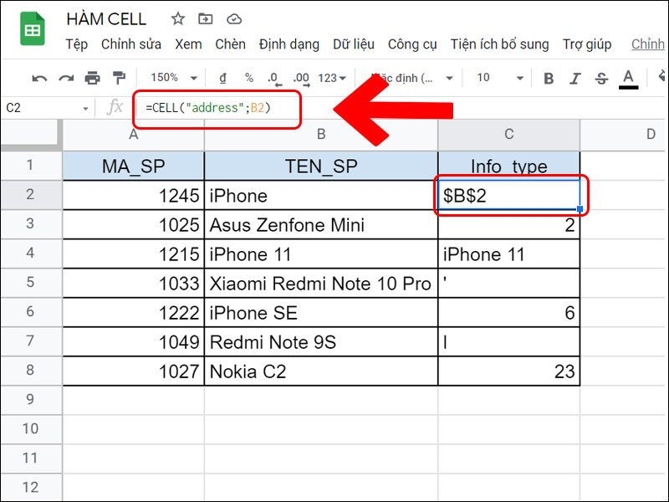Increase decimal places
669x502 pixels.
pos(299,77)
